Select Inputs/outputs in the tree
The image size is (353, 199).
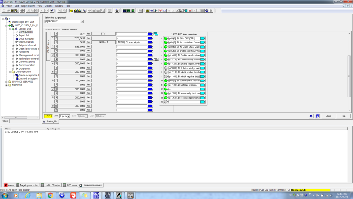pos(26,42)
